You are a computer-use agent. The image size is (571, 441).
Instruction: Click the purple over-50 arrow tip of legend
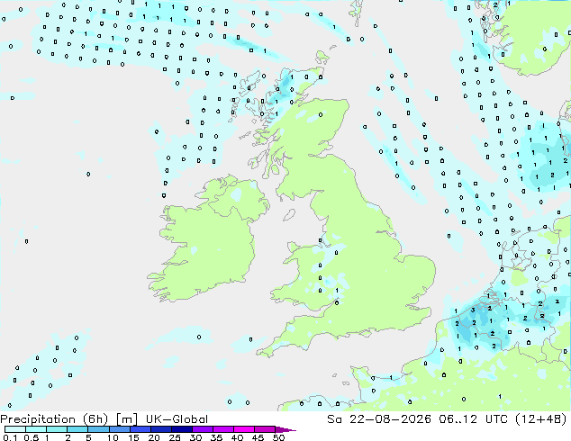pos(285,429)
